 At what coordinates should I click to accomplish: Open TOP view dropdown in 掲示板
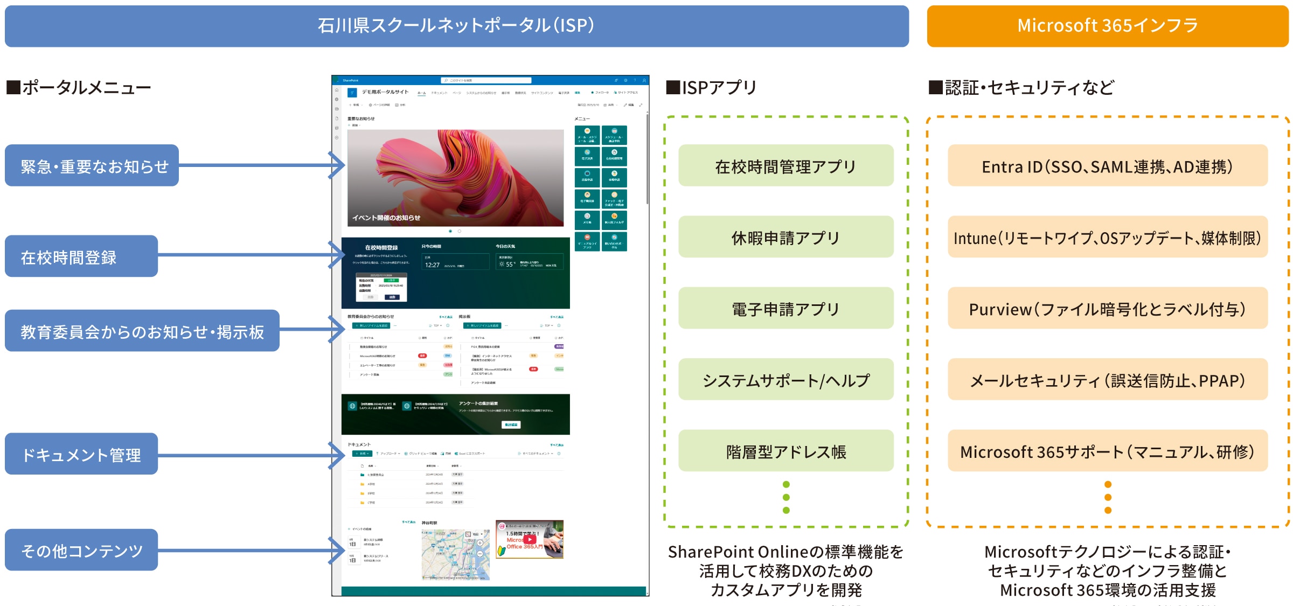tap(546, 325)
